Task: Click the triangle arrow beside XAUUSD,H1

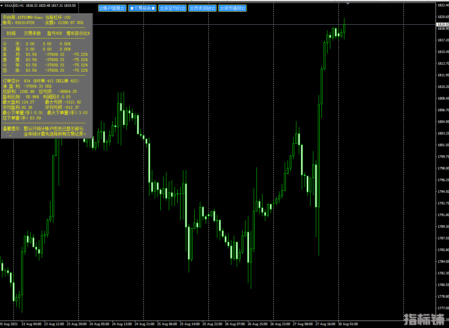Action: (2, 6)
